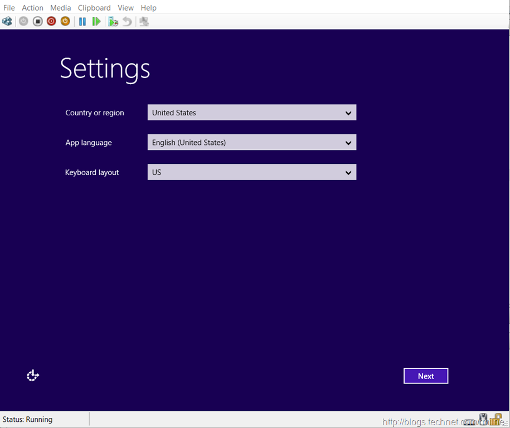510x428 pixels.
Task: Open the Clipboard menu
Action: (94, 8)
